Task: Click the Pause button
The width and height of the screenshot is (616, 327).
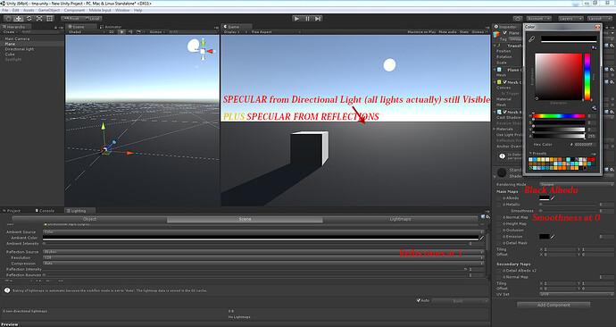Action: (308, 19)
